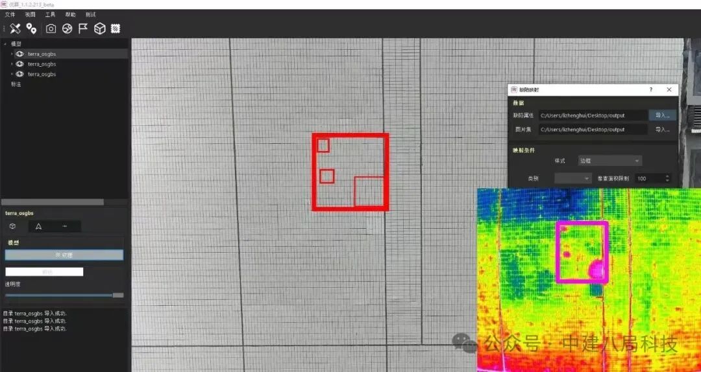Click the globe icon in toolbar
Image resolution: width=701 pixels, height=372 pixels.
pyautogui.click(x=67, y=29)
